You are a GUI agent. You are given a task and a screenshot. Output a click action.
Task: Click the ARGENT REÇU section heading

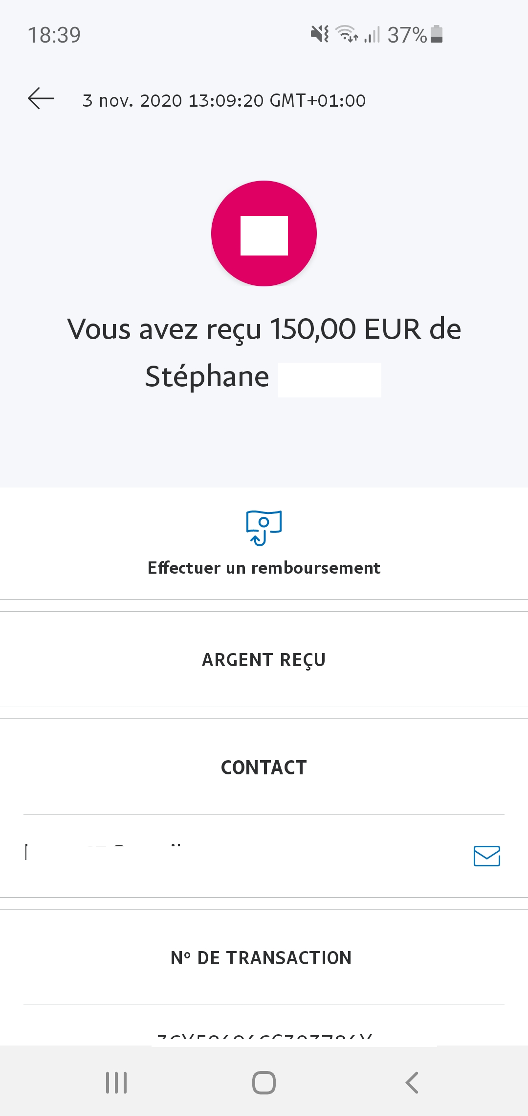264,660
